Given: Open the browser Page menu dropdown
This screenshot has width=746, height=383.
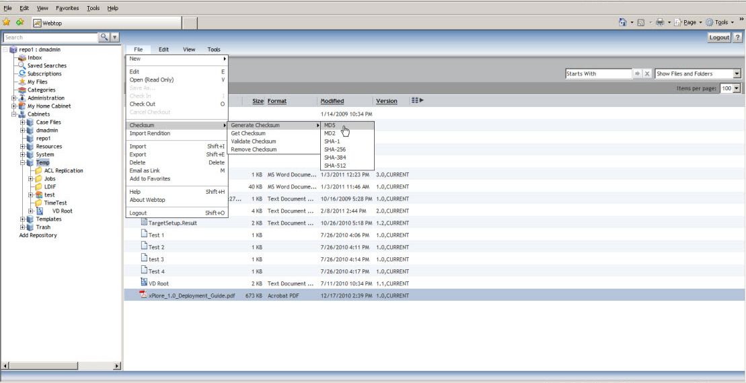Looking at the screenshot, I should (x=700, y=22).
